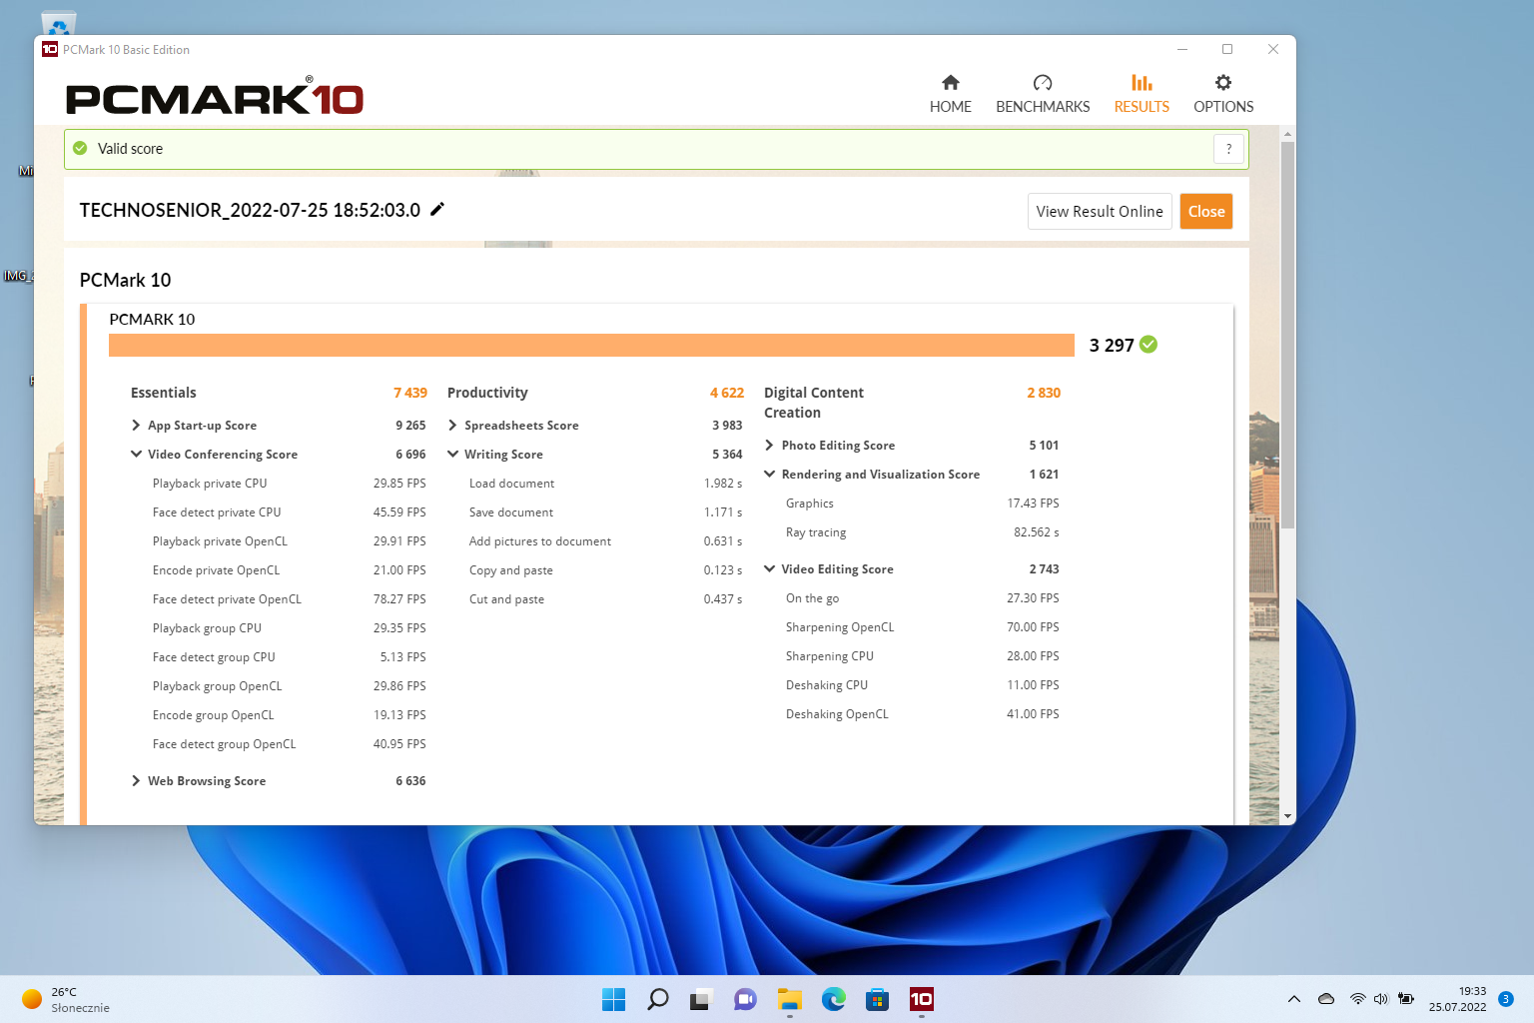This screenshot has height=1023, width=1534.
Task: Open Task View on the taskbar
Action: point(701,999)
